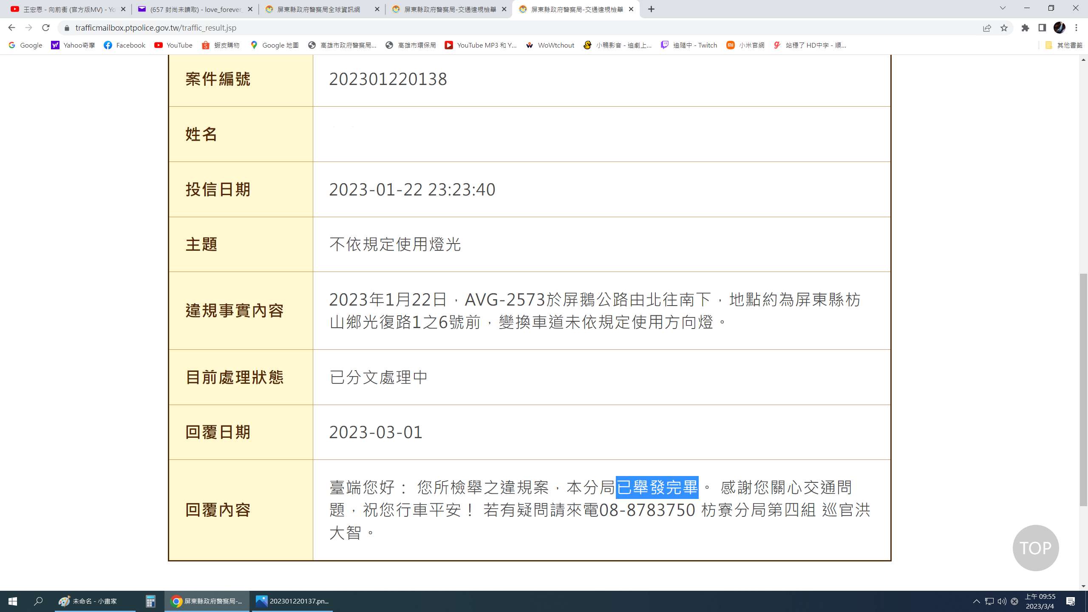Click the highlighted 已舉發完畢 text
1088x612 pixels.
[657, 487]
